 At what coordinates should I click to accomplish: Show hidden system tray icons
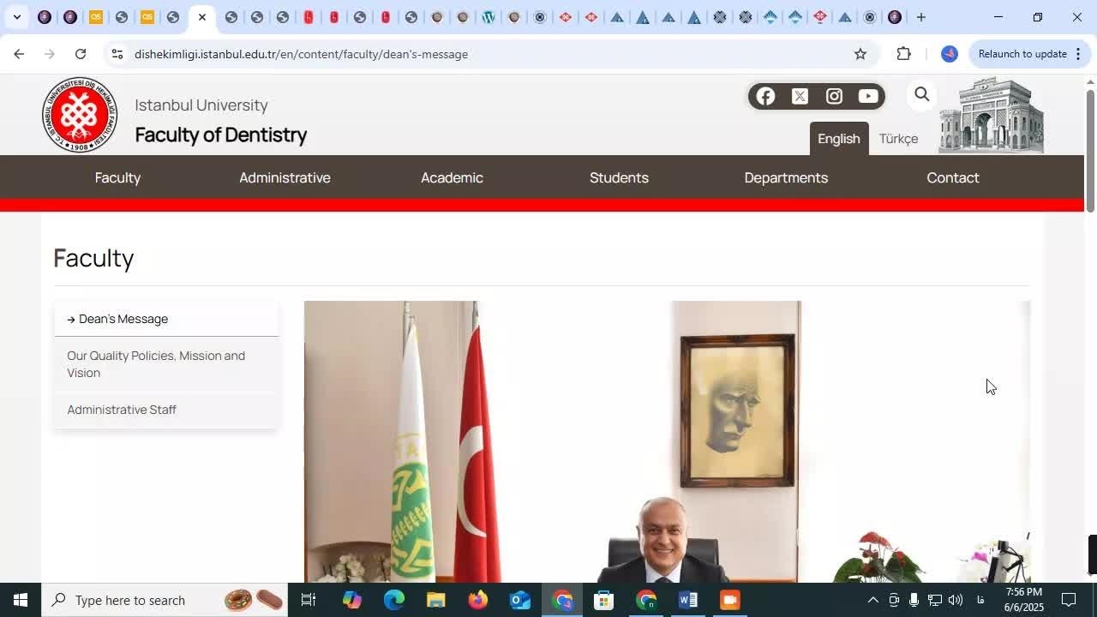point(872,600)
